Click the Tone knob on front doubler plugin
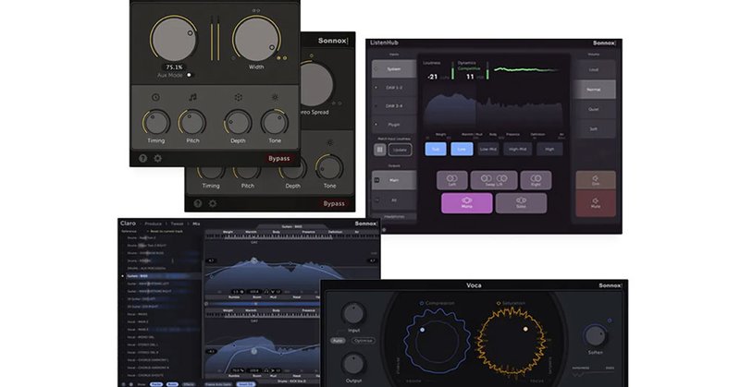This screenshot has height=387, width=740. [x=275, y=123]
